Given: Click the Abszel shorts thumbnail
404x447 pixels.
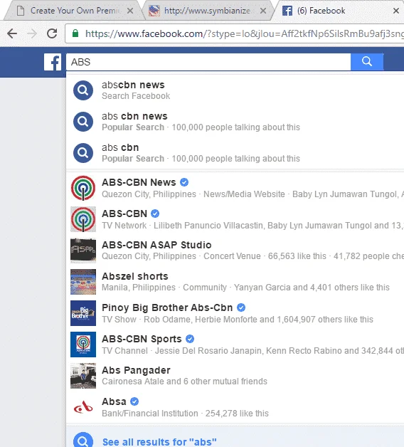Looking at the screenshot, I should tap(83, 282).
